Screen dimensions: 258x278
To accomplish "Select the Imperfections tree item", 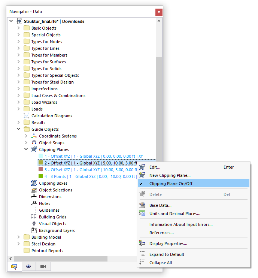I will coord(45,89).
